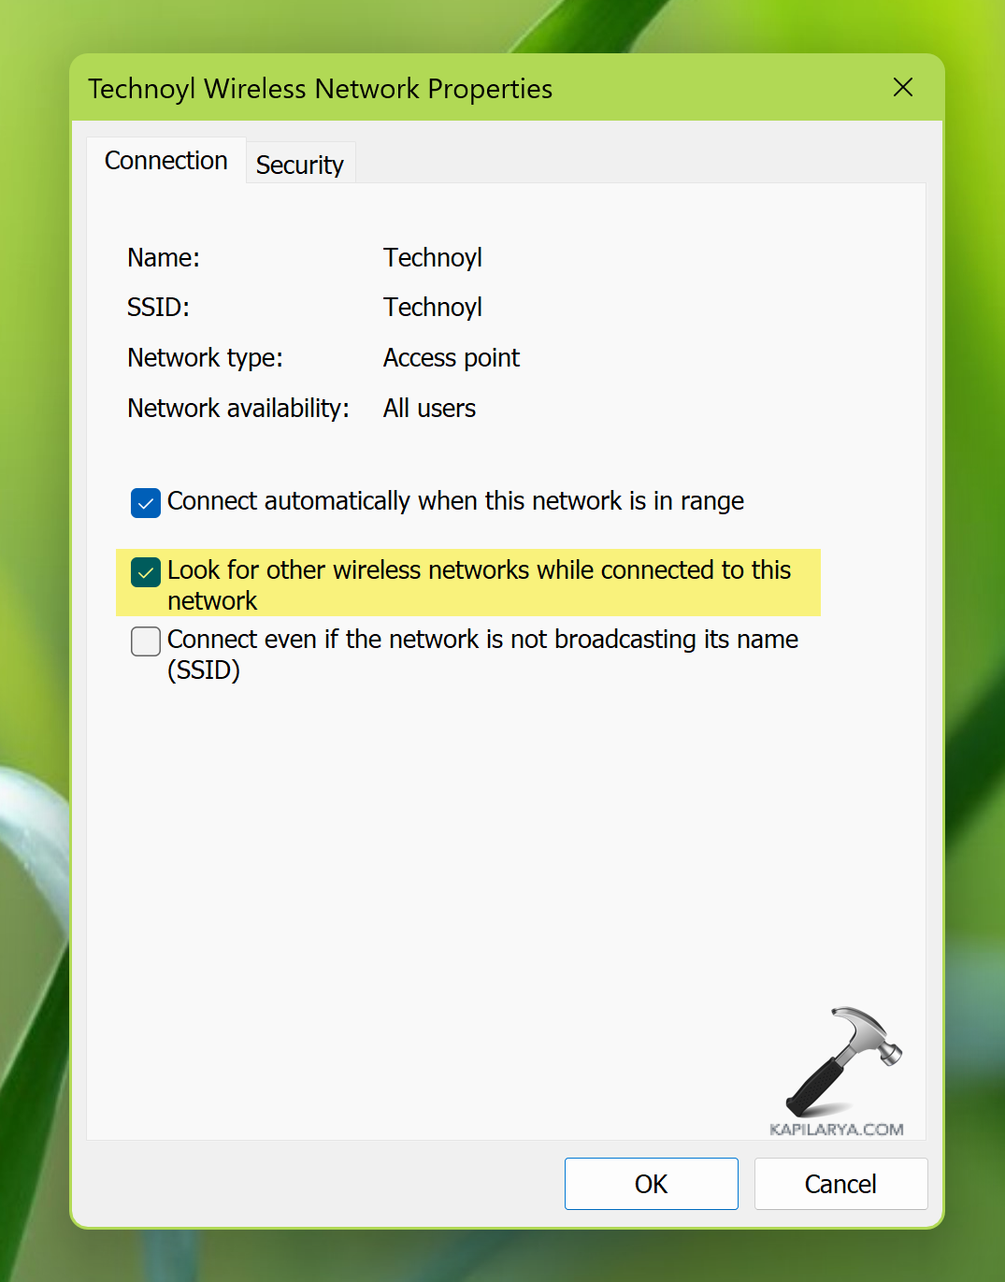The width and height of the screenshot is (1005, 1282).
Task: Switch to the Security tab
Action: 300,165
